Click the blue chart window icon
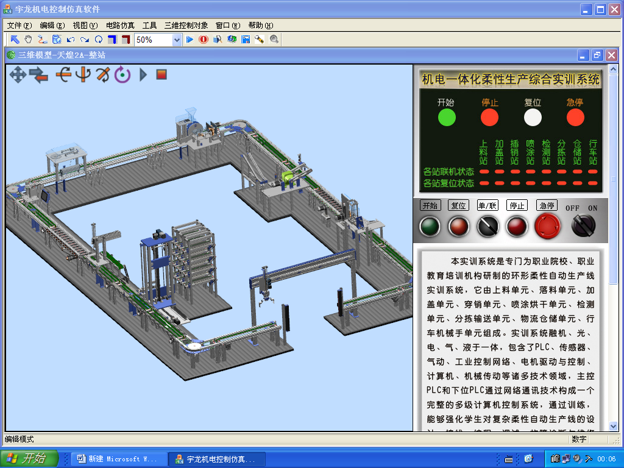The height and width of the screenshot is (468, 624). (x=246, y=40)
